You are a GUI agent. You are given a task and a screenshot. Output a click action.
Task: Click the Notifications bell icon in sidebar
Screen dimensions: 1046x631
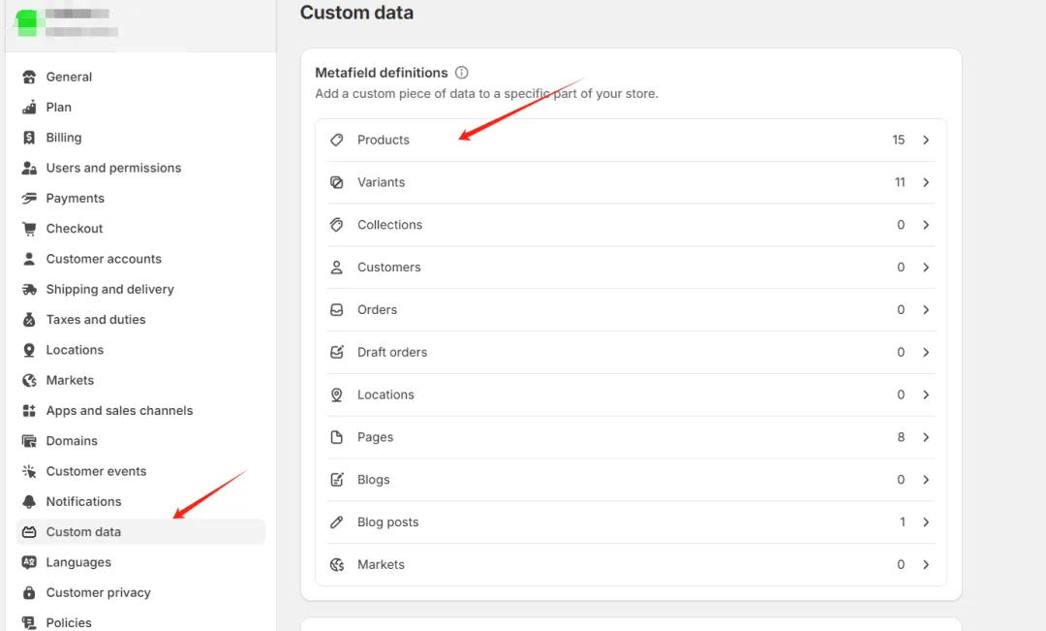pyautogui.click(x=29, y=501)
